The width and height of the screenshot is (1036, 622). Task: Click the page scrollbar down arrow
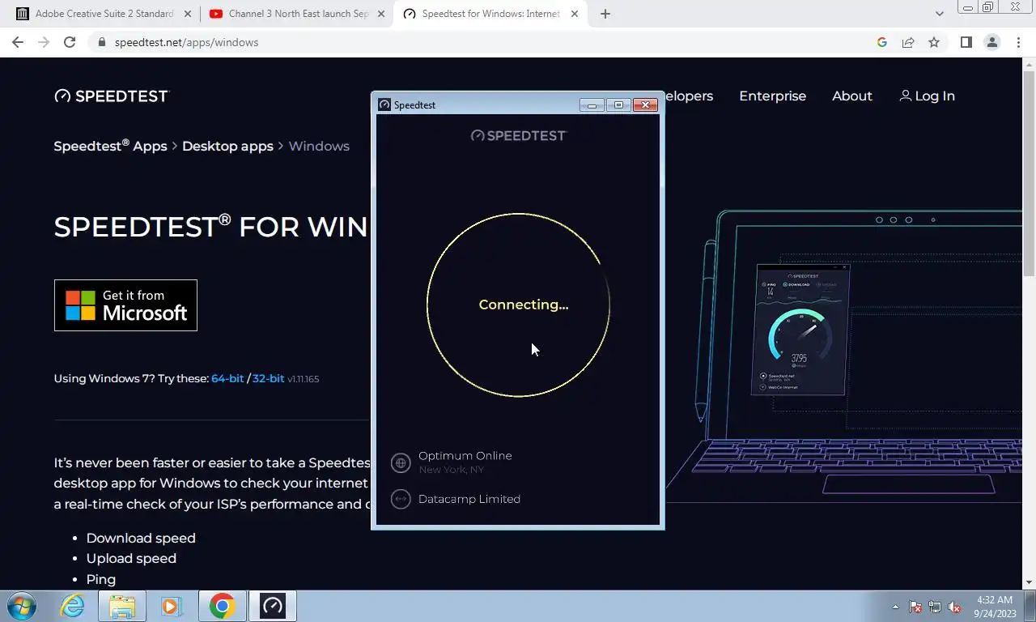[1029, 582]
